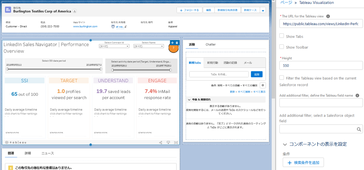Click the Tableau share icon

pyautogui.click(x=161, y=142)
